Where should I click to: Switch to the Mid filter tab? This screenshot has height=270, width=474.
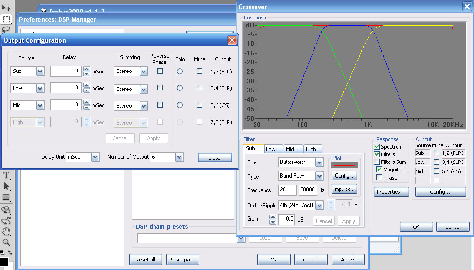290,149
